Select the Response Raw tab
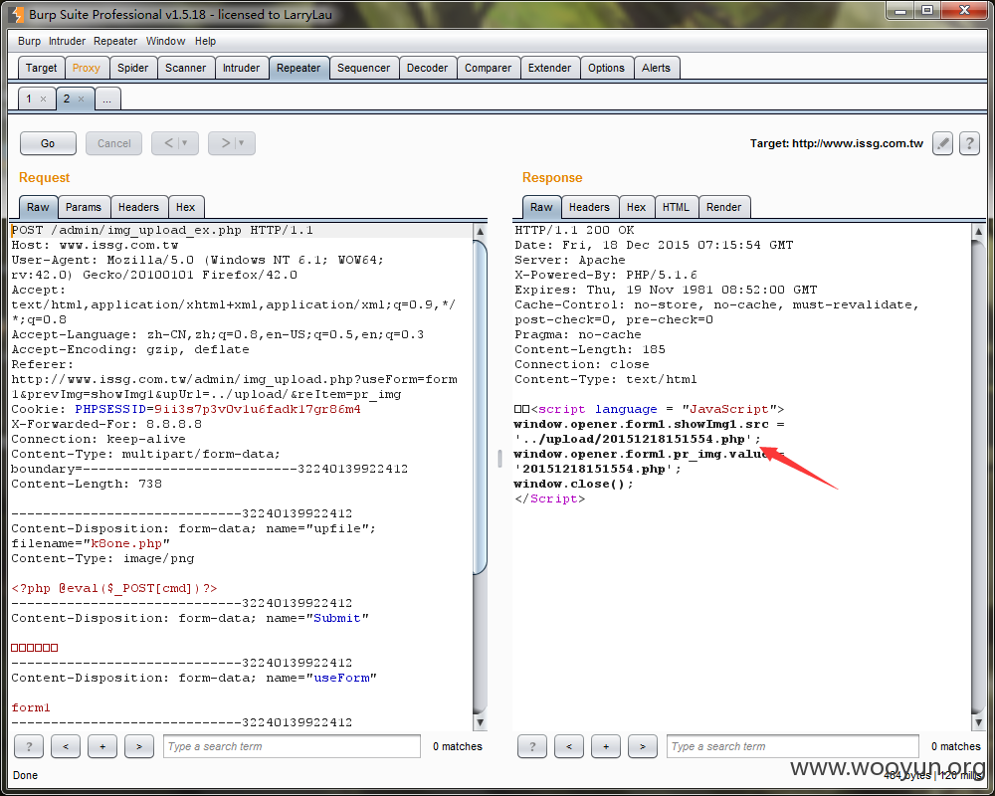The width and height of the screenshot is (995, 796). click(x=541, y=207)
